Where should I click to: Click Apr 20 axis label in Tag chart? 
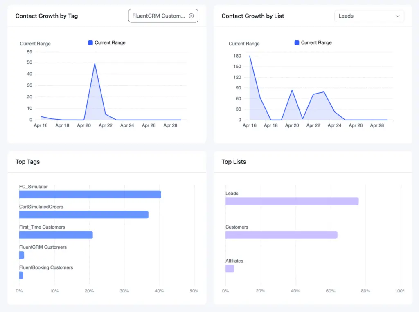(84, 125)
